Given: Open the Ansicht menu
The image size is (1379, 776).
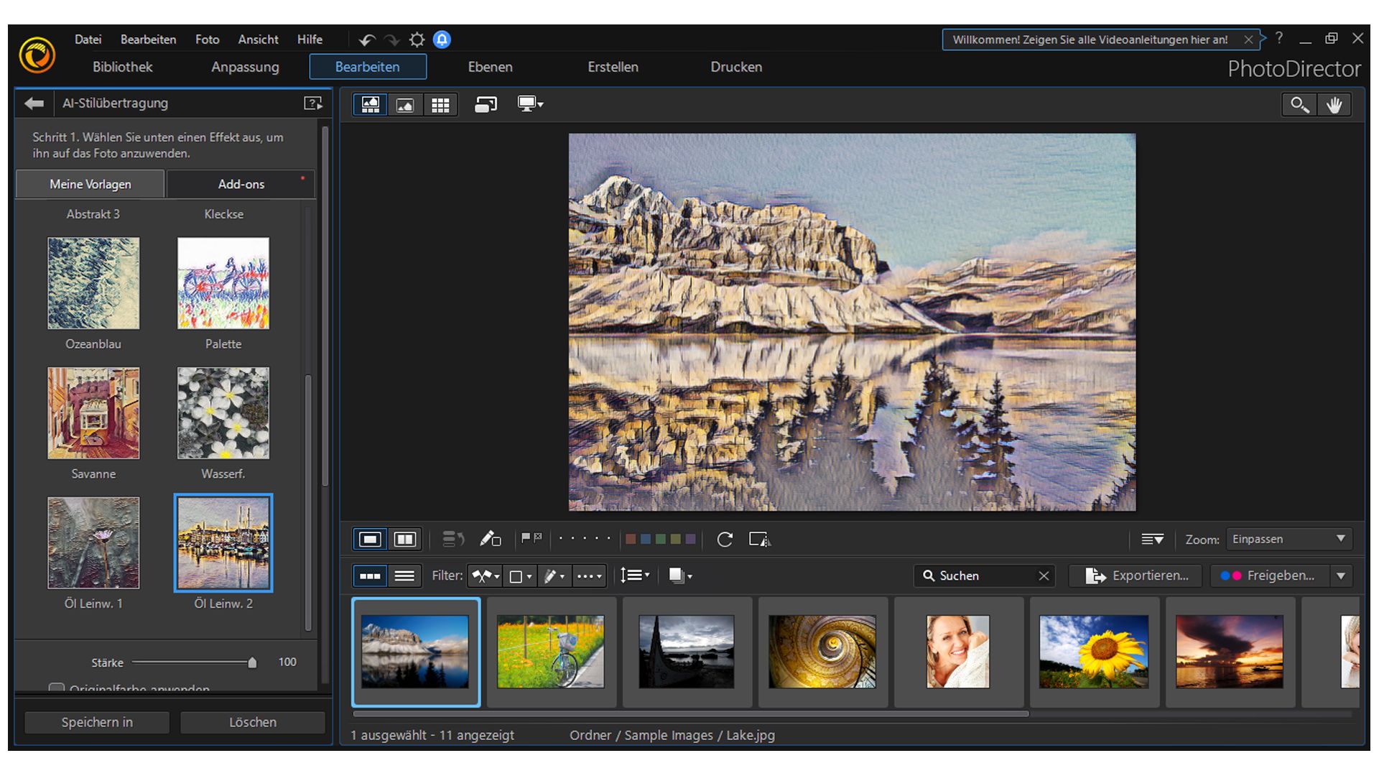Looking at the screenshot, I should (x=257, y=40).
